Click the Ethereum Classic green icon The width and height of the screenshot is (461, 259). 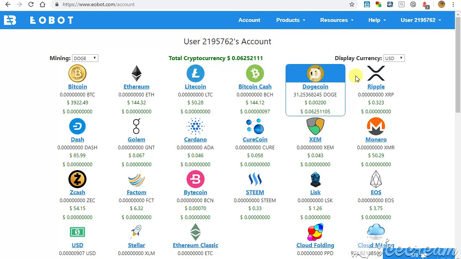pyautogui.click(x=196, y=232)
